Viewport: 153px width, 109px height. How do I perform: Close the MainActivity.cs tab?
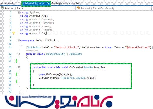tap(48, 4)
